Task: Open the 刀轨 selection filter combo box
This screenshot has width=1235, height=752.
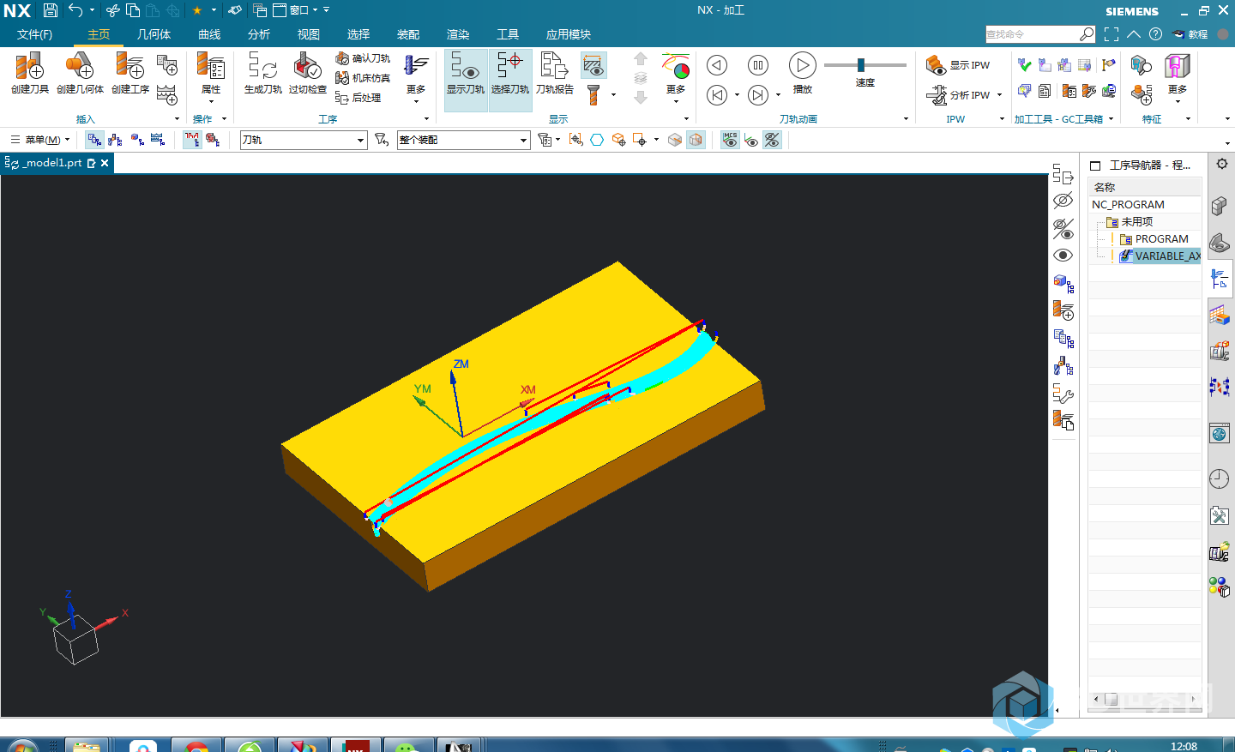Action: click(304, 140)
